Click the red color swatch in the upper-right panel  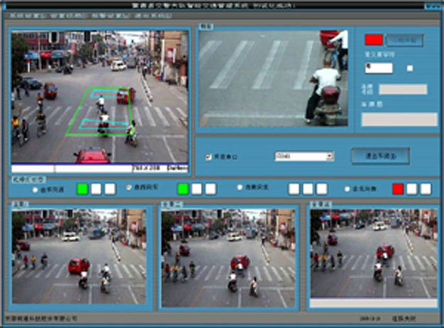[374, 40]
